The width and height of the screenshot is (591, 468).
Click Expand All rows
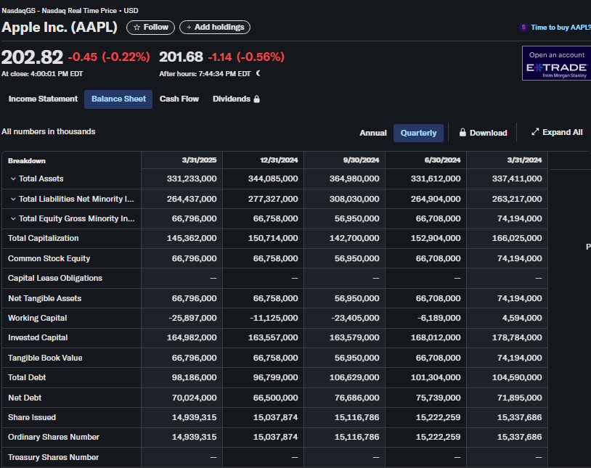click(x=557, y=132)
